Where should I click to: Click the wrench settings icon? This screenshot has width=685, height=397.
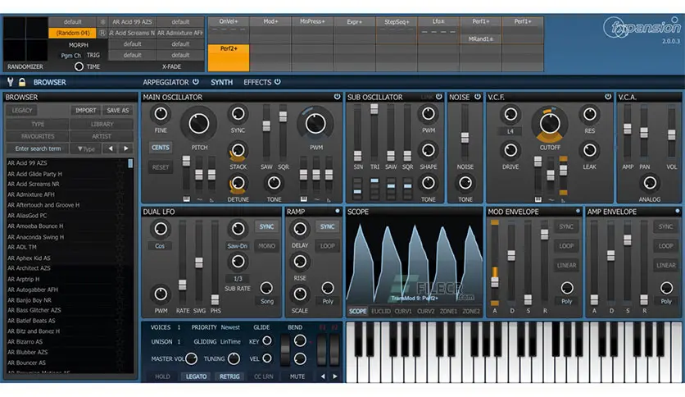pos(10,82)
